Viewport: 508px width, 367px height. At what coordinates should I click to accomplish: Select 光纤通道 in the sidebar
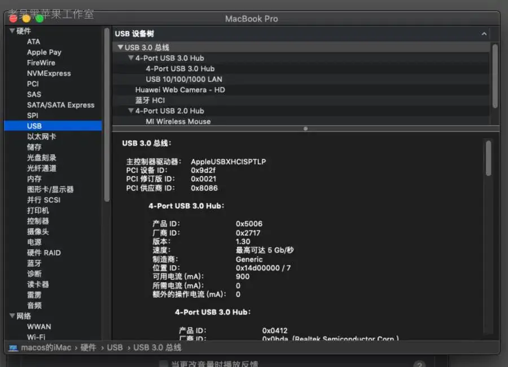point(41,169)
